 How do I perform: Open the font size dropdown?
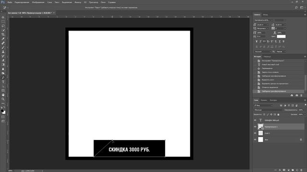click(268, 25)
